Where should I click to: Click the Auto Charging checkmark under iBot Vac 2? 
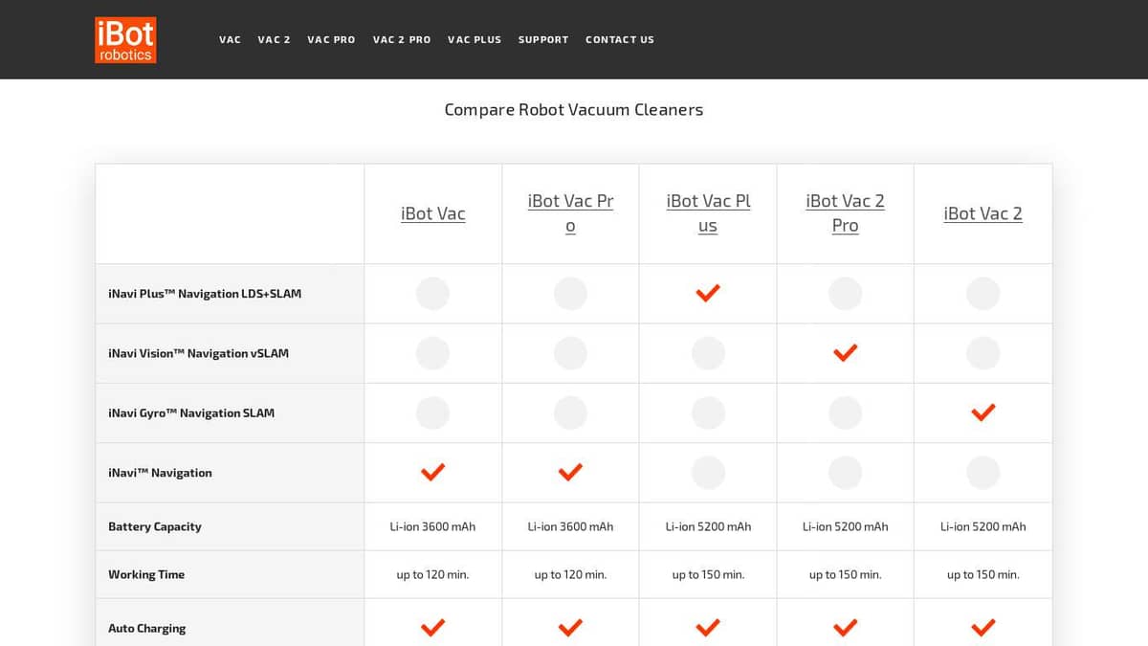point(982,628)
